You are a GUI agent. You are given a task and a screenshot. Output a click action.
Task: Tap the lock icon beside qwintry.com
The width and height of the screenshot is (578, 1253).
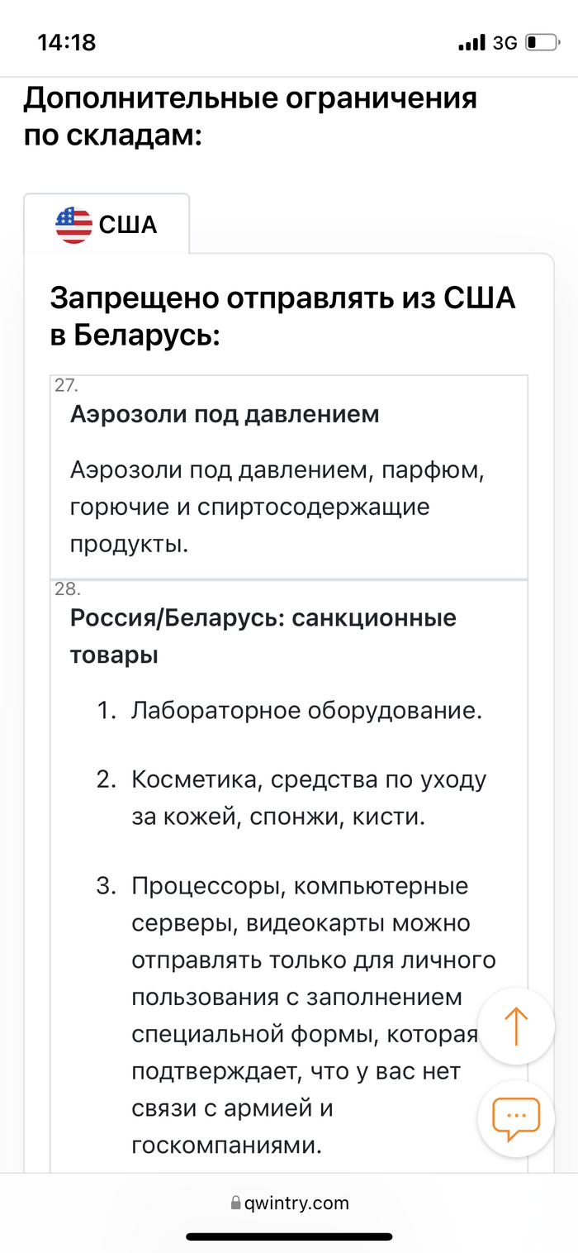[236, 1203]
